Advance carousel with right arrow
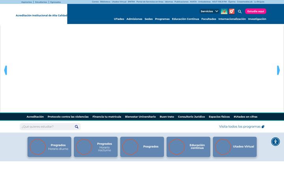The height and width of the screenshot is (177, 284). (278, 70)
